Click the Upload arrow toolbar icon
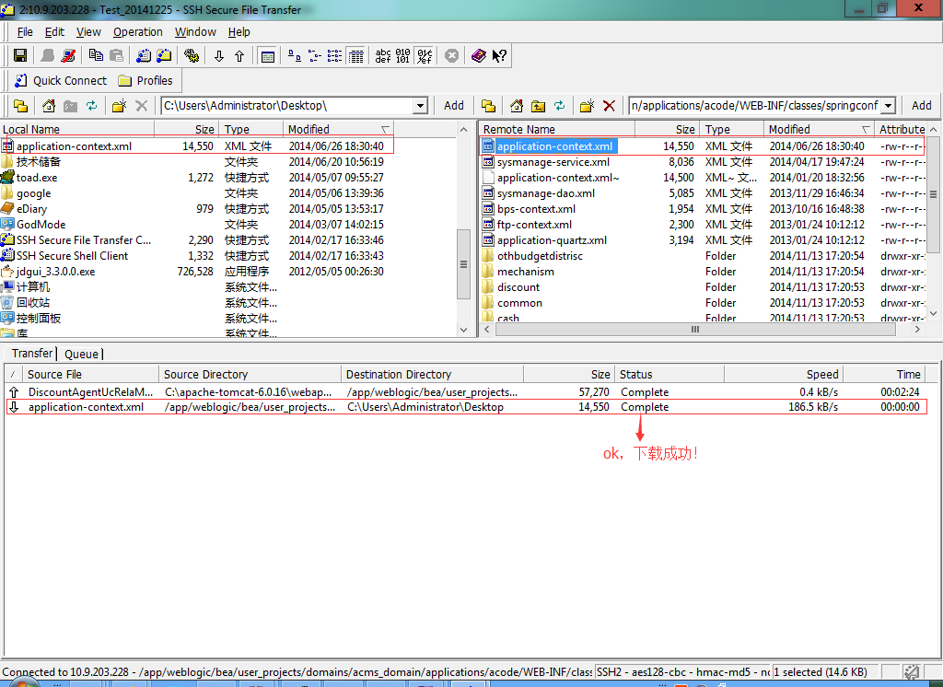The height and width of the screenshot is (687, 943). (239, 56)
